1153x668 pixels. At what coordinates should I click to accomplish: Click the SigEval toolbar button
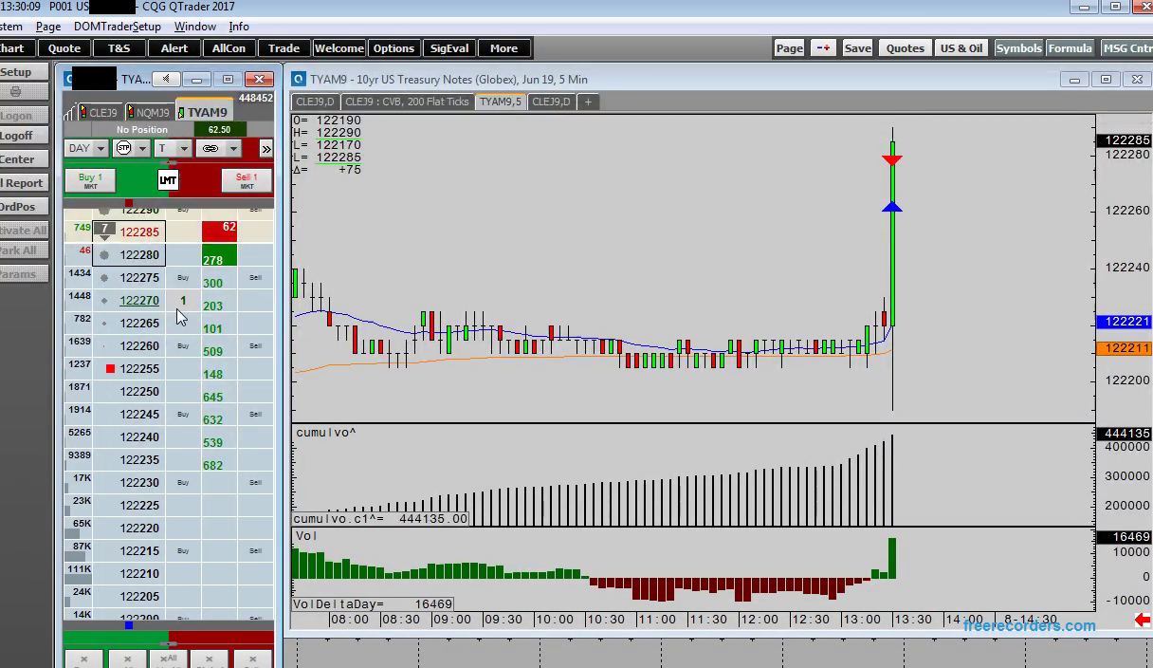coord(448,48)
